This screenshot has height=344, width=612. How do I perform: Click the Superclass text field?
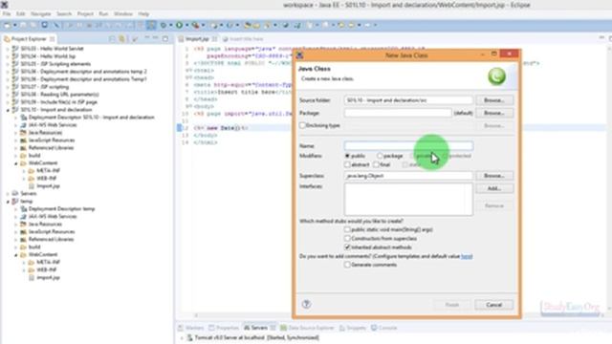(408, 176)
